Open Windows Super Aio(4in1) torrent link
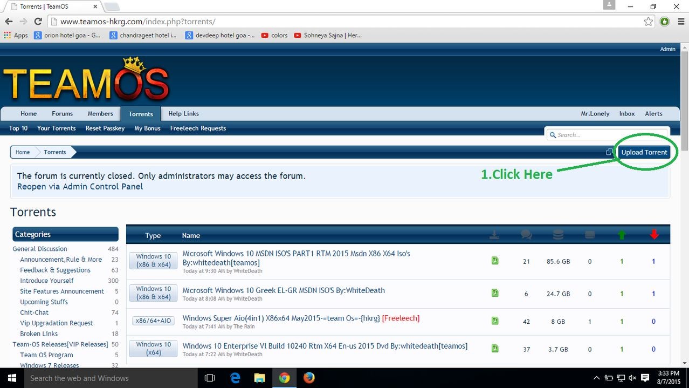 point(281,318)
